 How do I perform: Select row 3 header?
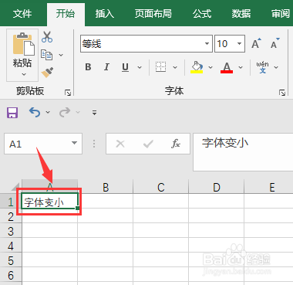pyautogui.click(x=11, y=230)
